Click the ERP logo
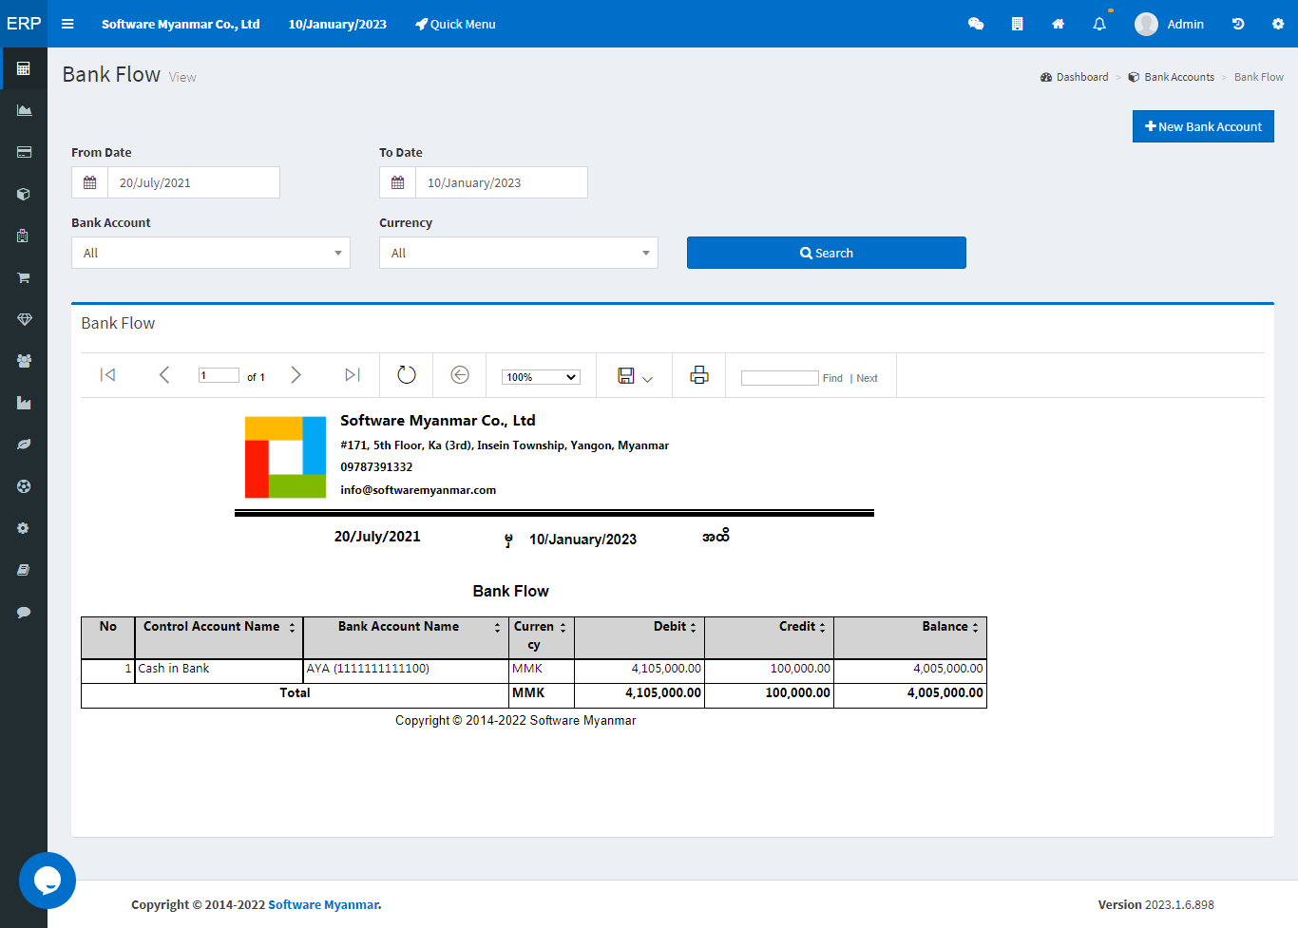 click(x=24, y=24)
